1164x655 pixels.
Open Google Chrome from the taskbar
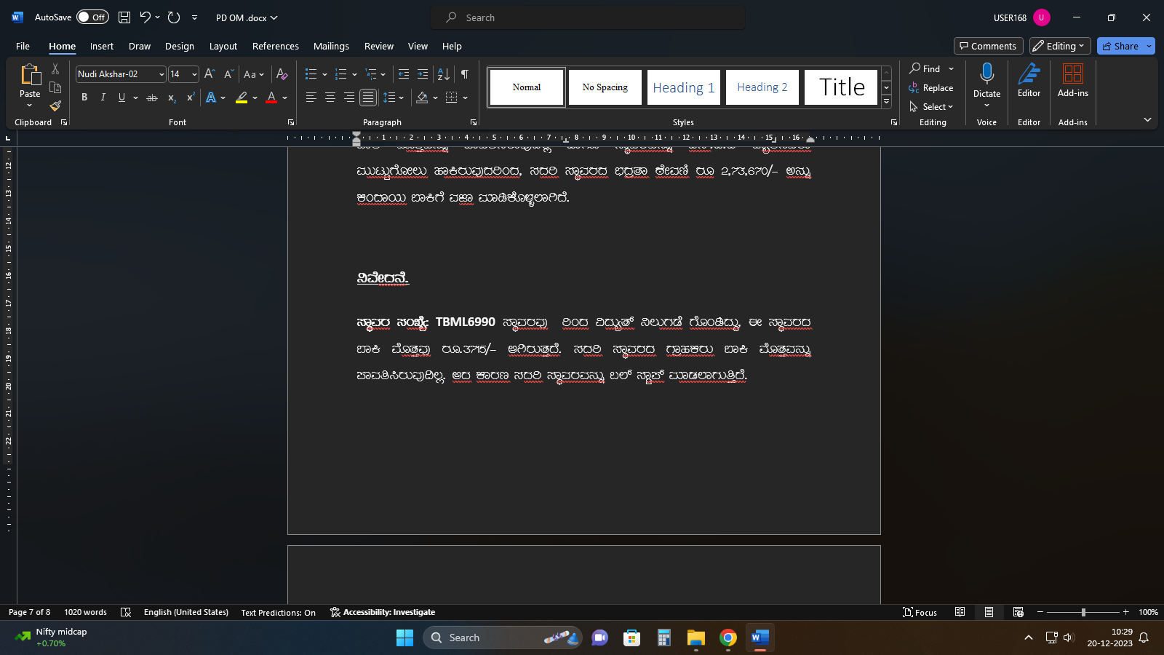coord(728,638)
